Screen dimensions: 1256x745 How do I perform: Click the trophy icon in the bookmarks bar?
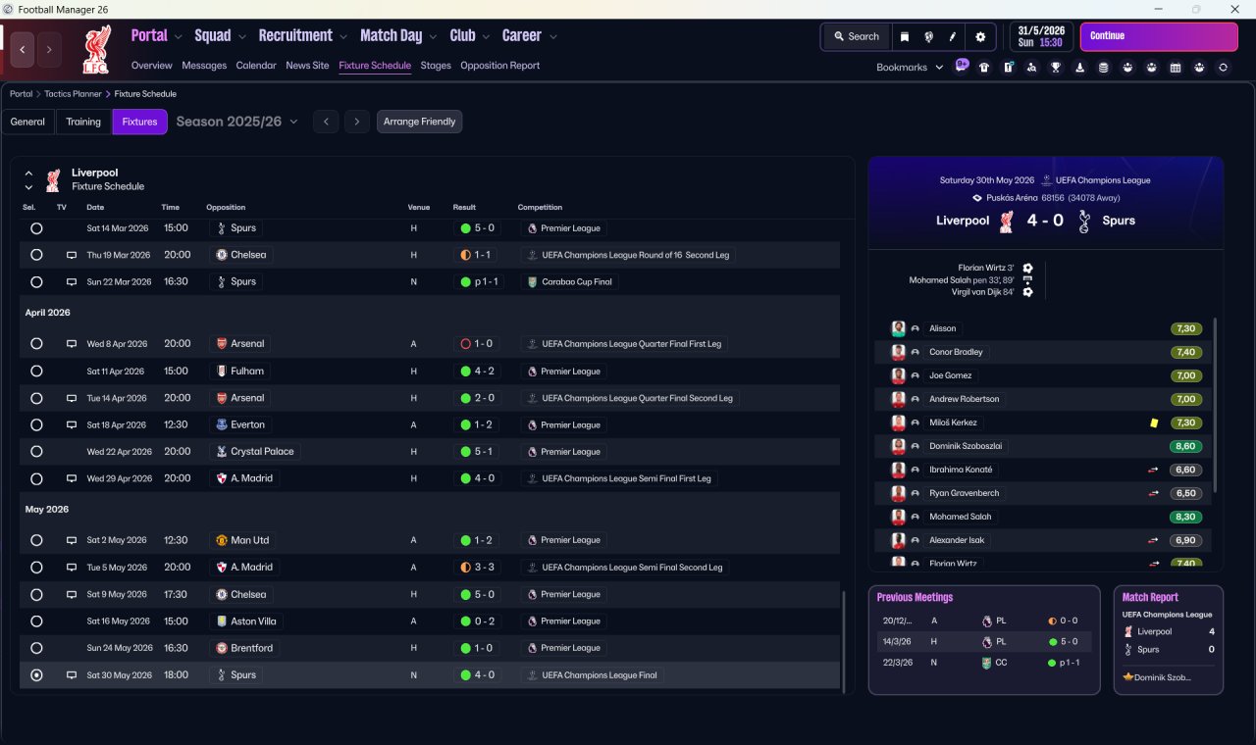click(x=1056, y=68)
